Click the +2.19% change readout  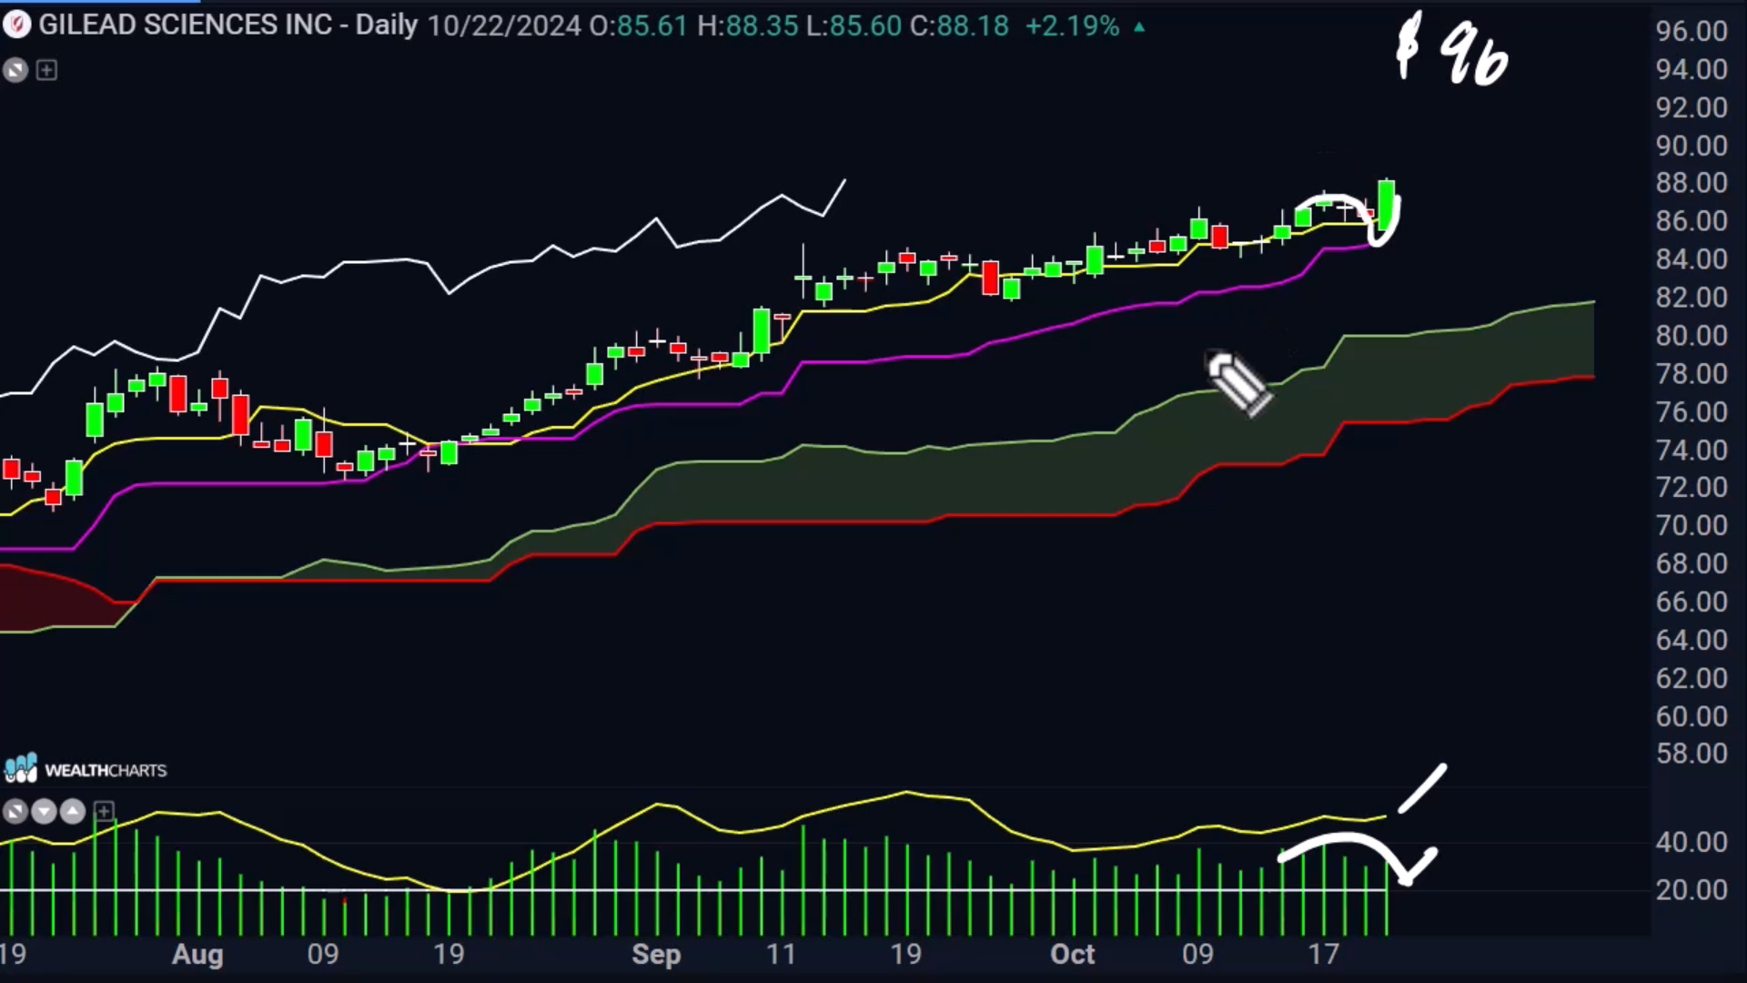click(x=1073, y=25)
